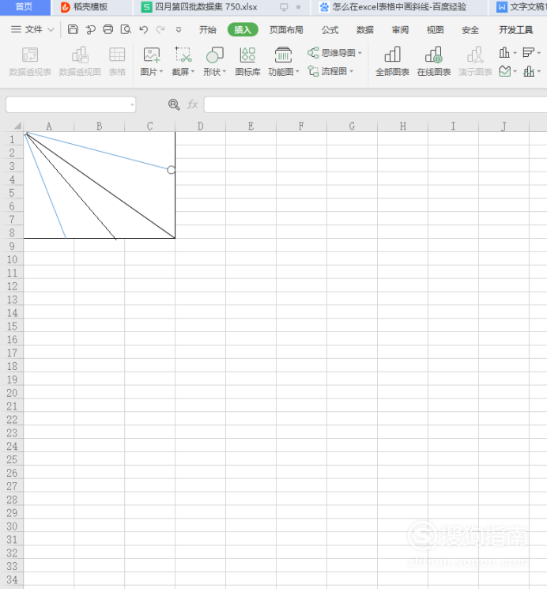Click the tab display mode icon on xlsx tab
The image size is (547, 589).
(x=284, y=7)
